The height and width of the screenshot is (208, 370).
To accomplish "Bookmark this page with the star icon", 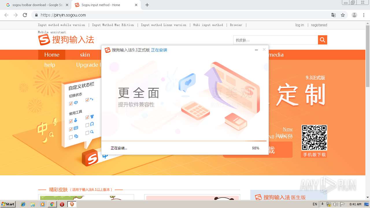I will point(343,15).
